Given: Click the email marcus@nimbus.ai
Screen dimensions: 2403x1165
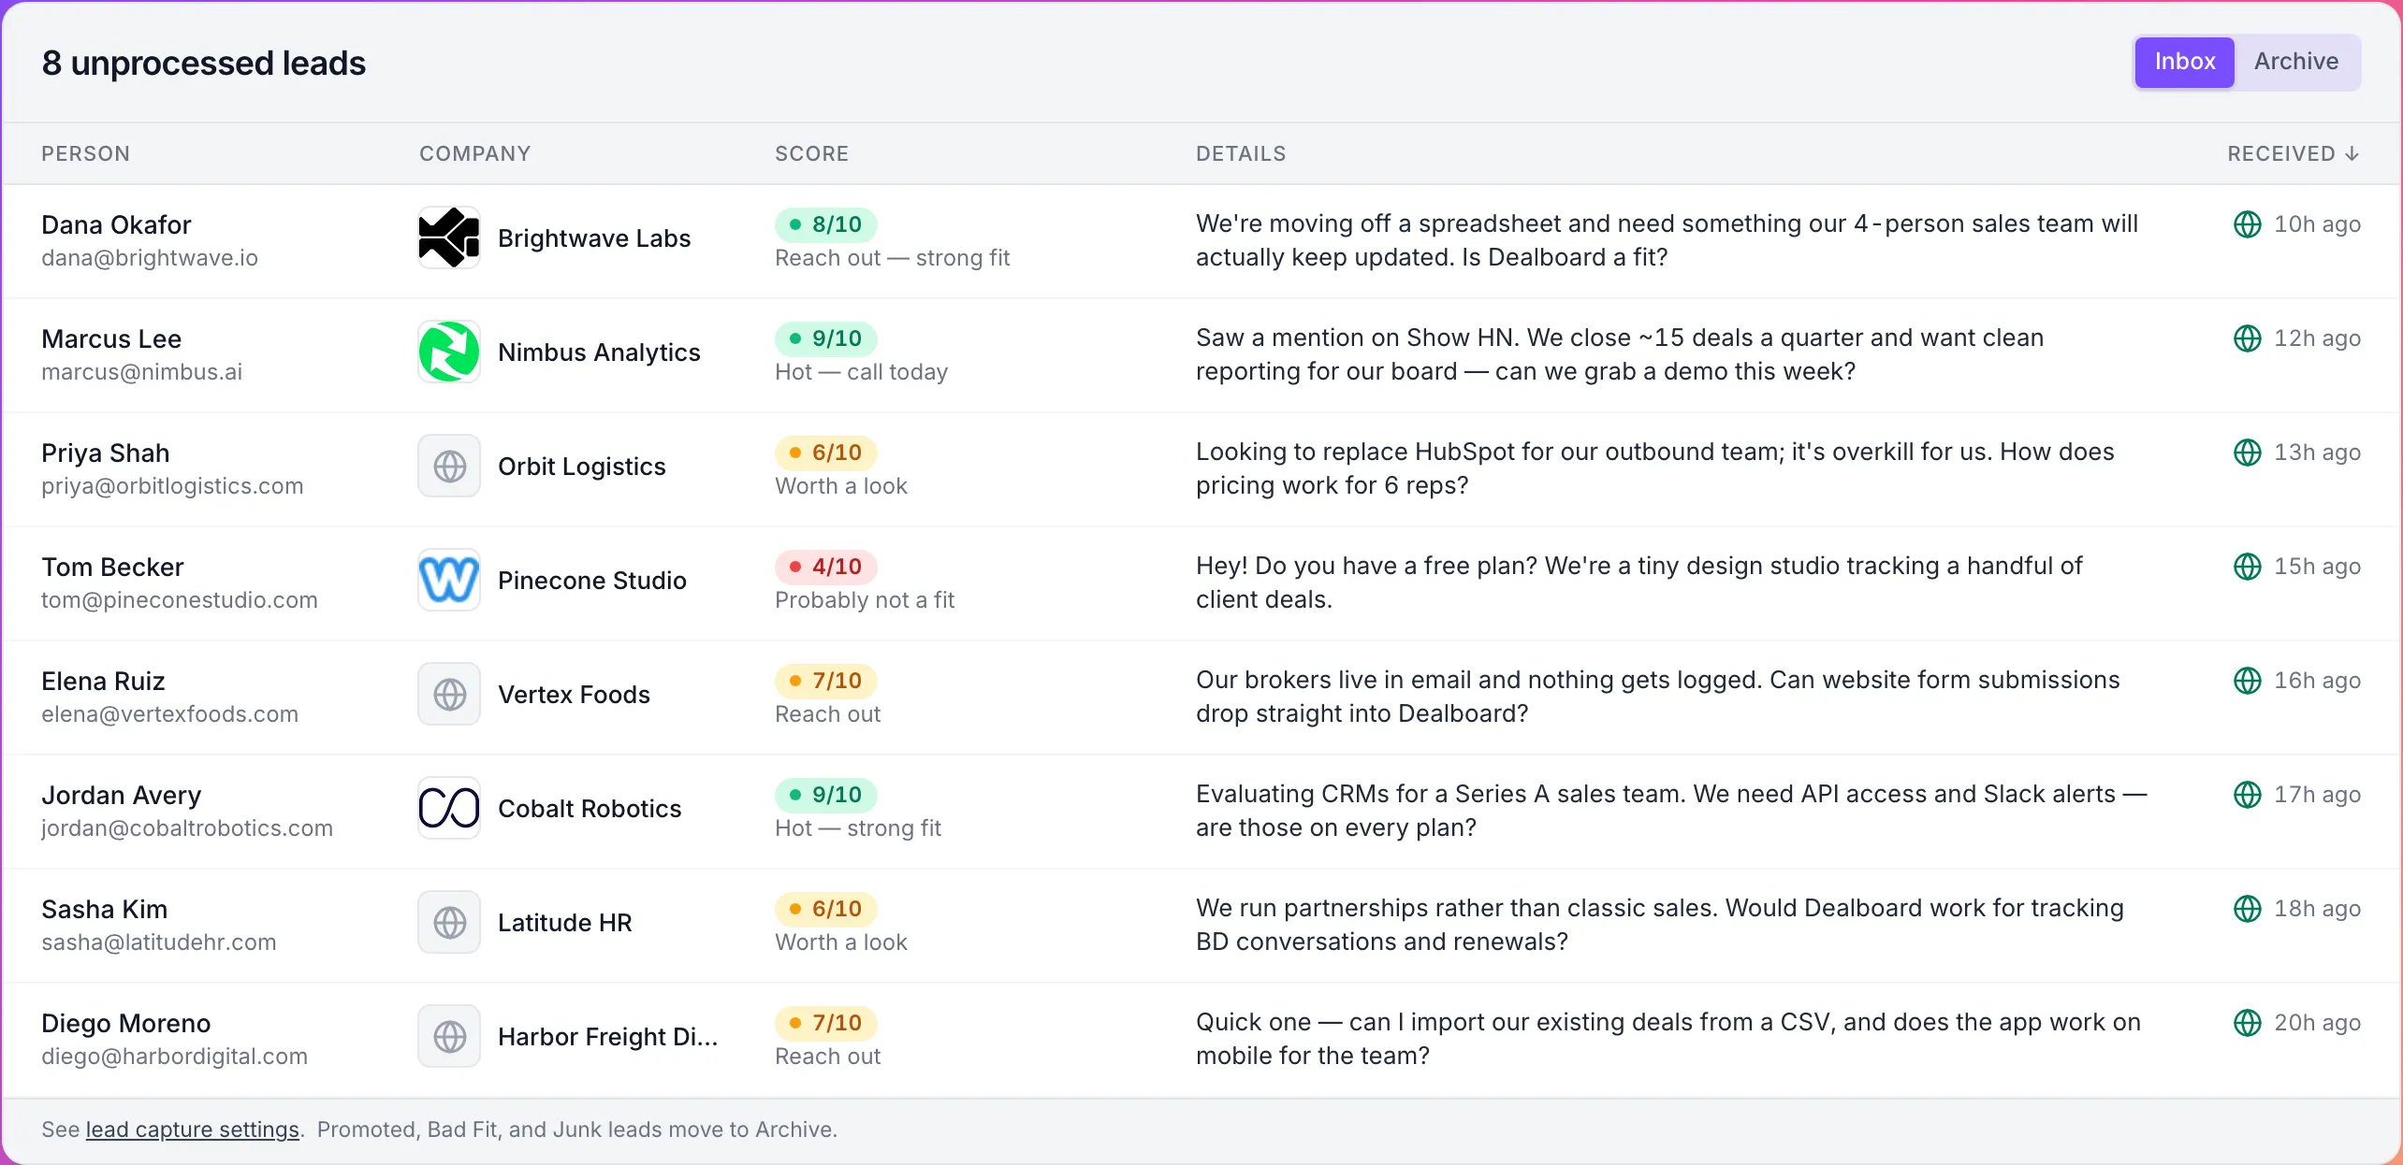Looking at the screenshot, I should click(141, 372).
